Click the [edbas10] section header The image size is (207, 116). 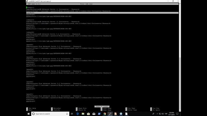tap(30, 20)
